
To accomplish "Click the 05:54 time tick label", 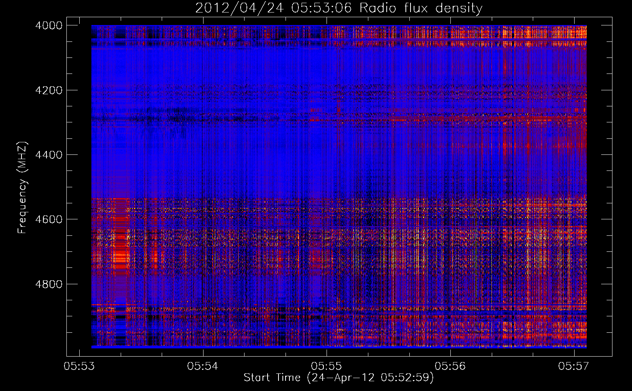I will point(203,366).
